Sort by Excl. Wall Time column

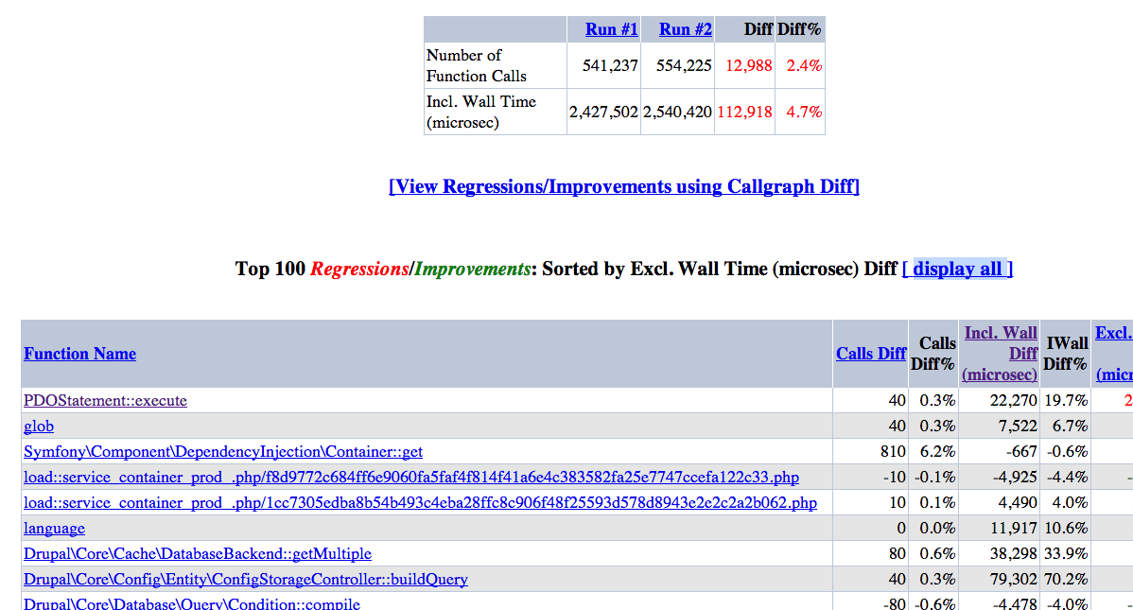[1113, 333]
